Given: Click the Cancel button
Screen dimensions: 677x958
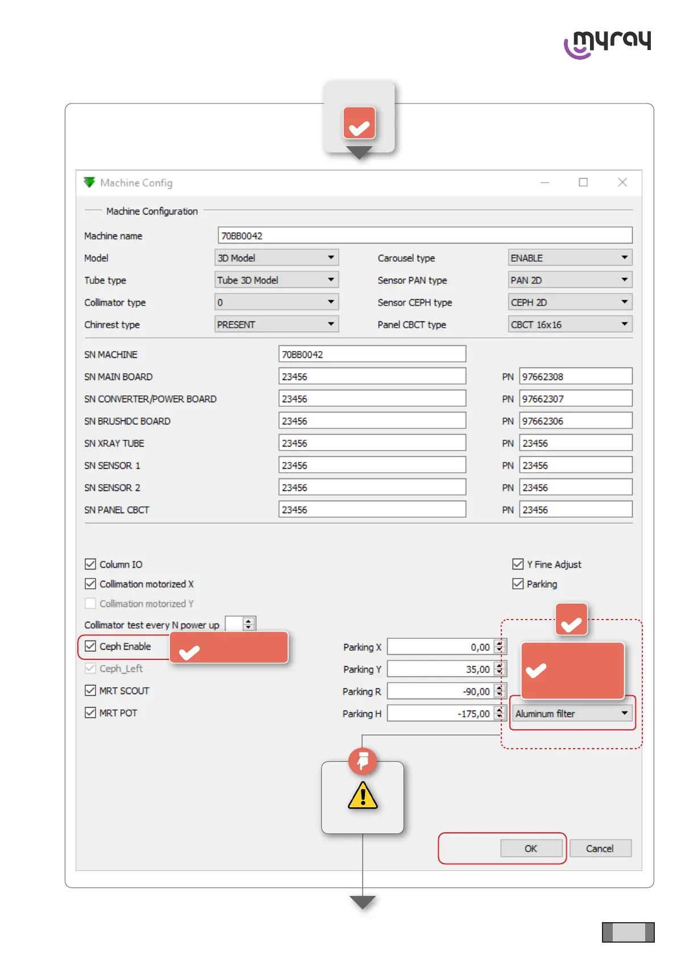Looking at the screenshot, I should click(x=600, y=848).
